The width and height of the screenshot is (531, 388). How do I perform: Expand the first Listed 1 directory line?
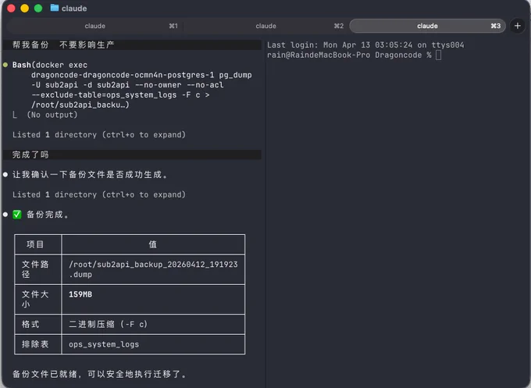(x=99, y=135)
